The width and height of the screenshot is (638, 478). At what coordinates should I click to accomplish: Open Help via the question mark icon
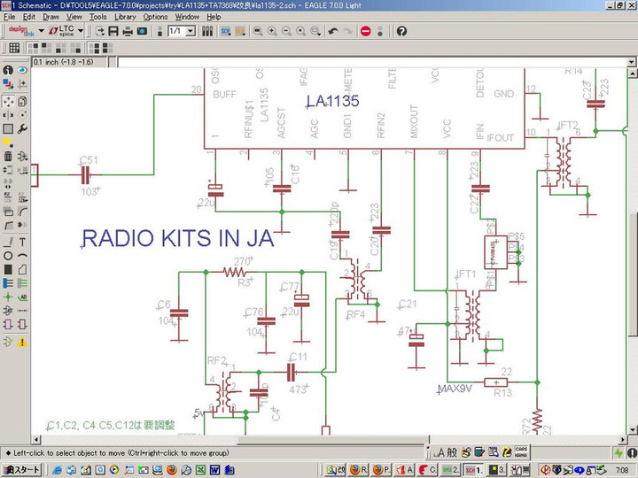click(x=401, y=31)
